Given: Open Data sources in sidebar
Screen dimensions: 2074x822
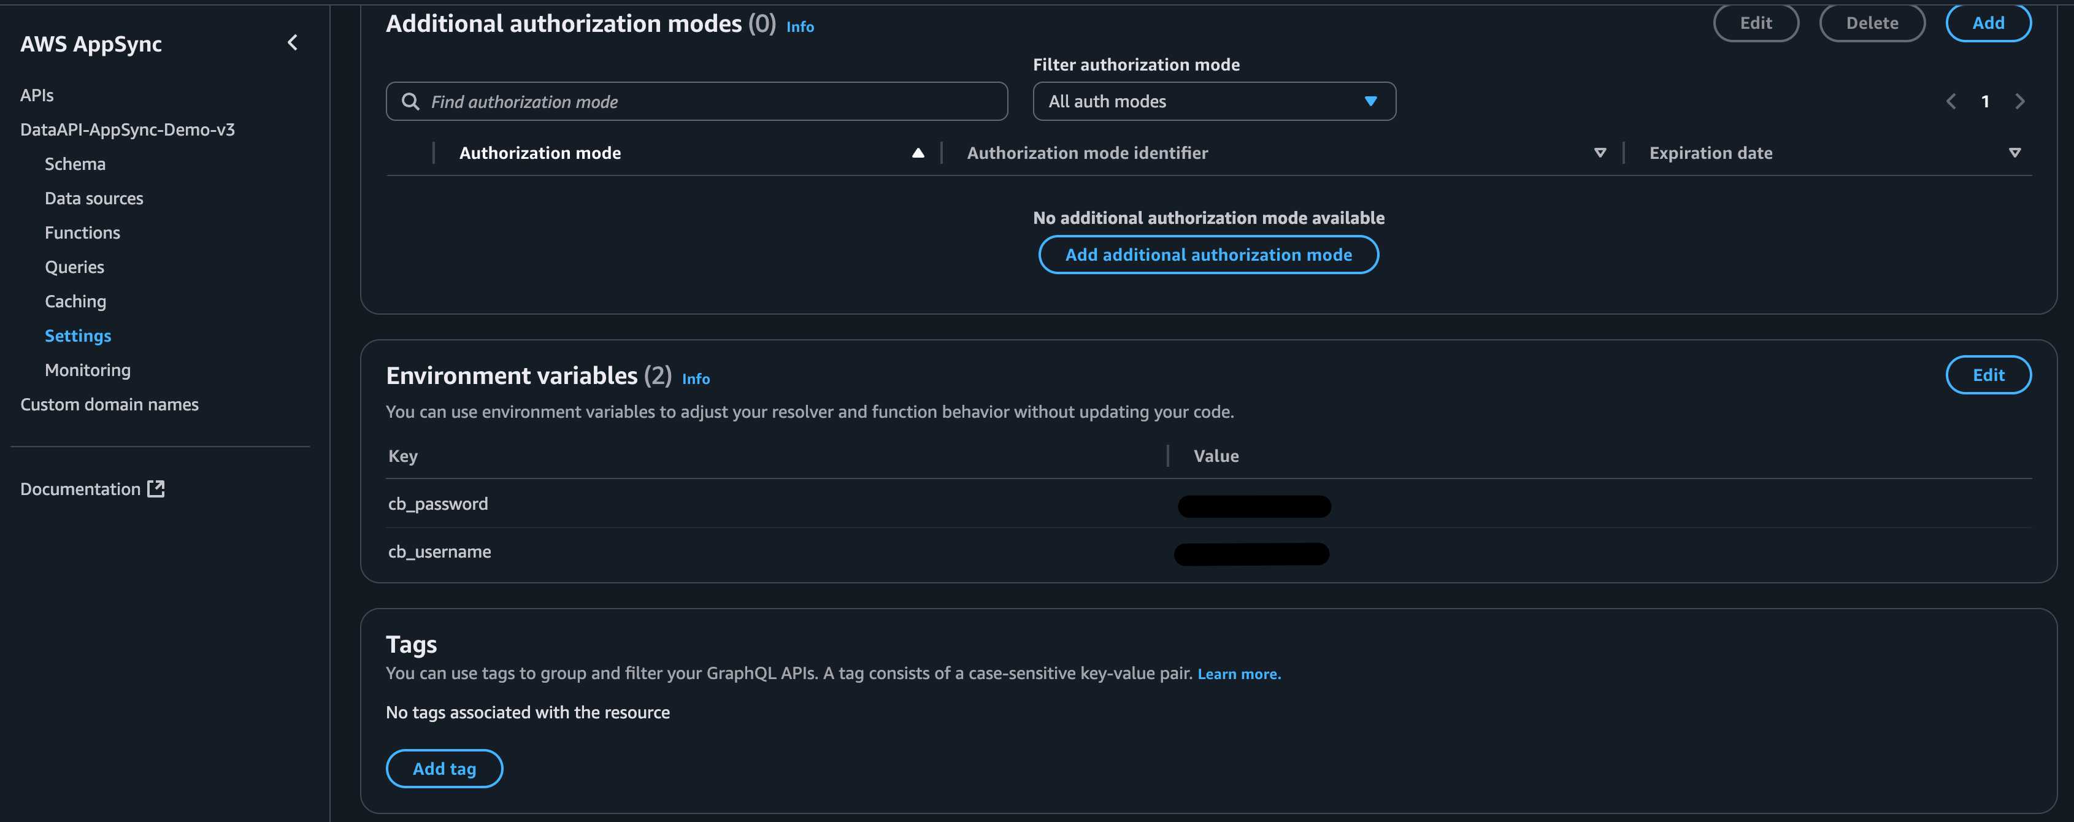Looking at the screenshot, I should click(93, 198).
